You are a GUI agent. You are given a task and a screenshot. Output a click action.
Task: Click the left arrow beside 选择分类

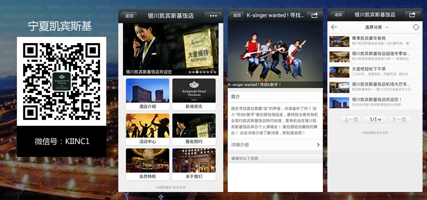[x=334, y=27]
